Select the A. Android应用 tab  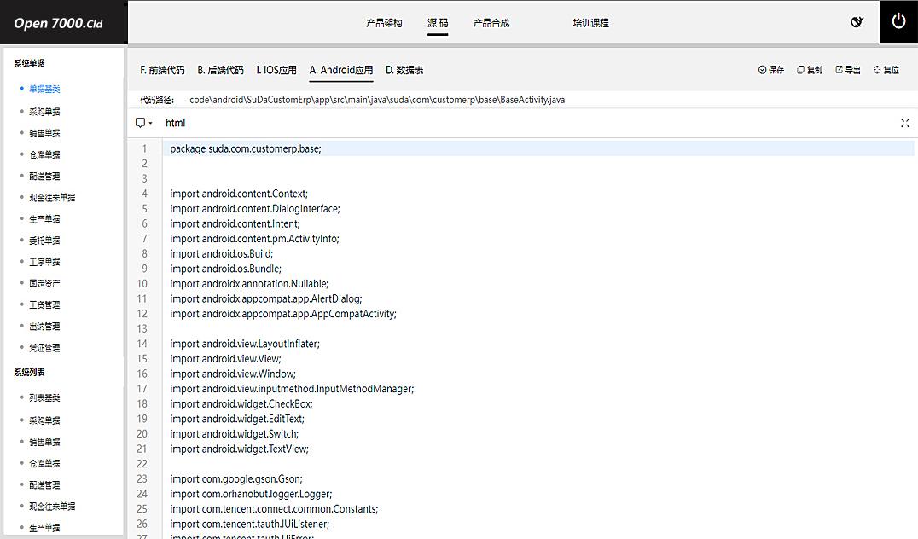(x=341, y=70)
